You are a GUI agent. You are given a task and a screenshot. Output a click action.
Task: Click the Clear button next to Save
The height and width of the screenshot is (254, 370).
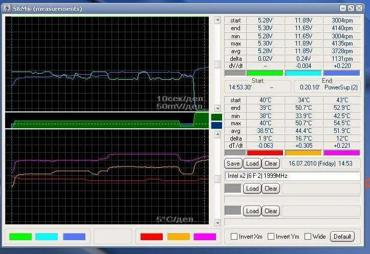[271, 164]
